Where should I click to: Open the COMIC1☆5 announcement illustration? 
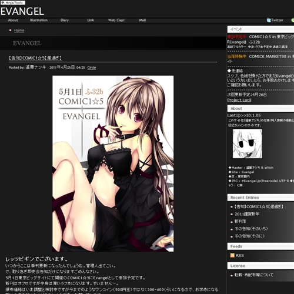(113, 163)
